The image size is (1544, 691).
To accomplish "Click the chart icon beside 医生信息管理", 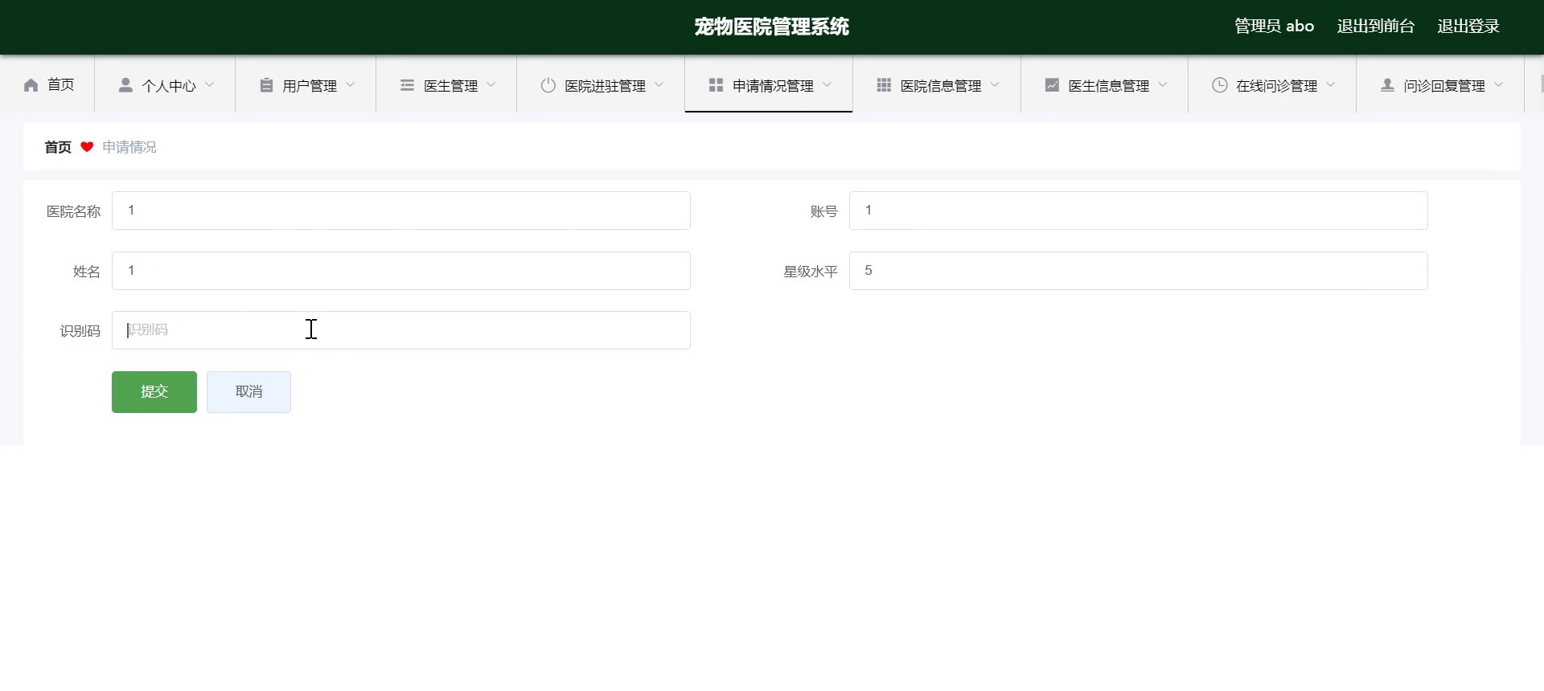I will [1052, 85].
